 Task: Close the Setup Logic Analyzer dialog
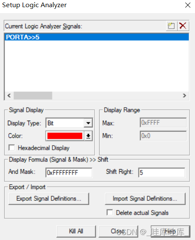point(188,5)
